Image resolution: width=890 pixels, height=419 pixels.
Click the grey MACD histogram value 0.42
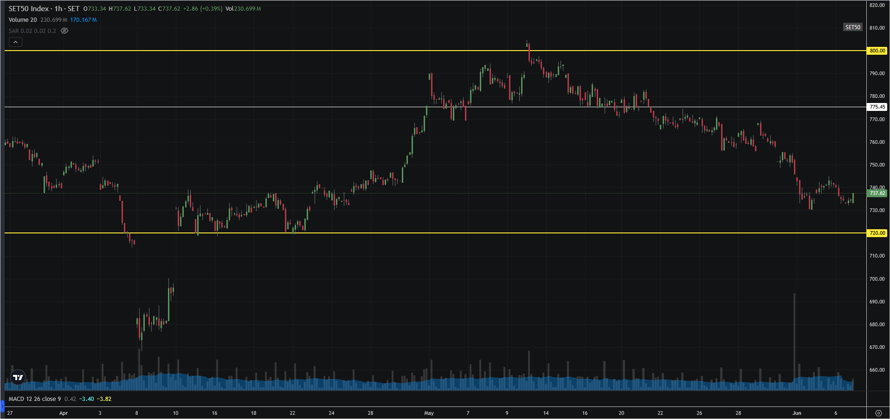70,399
